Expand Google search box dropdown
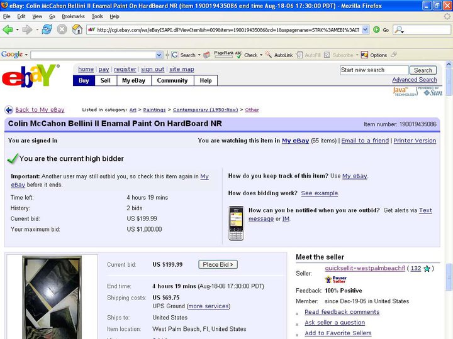 click(159, 55)
